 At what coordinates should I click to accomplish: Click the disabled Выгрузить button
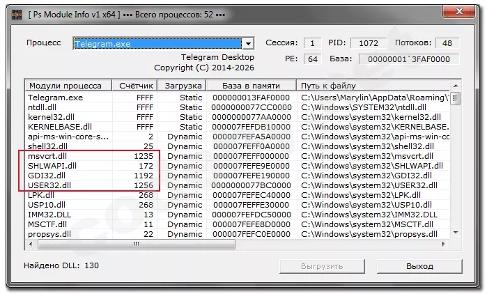pos(322,266)
